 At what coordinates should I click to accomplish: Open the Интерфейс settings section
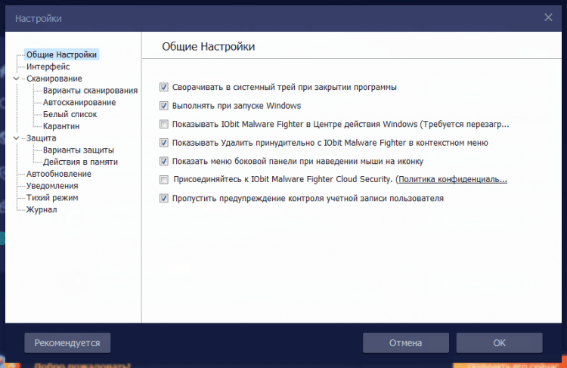pos(48,66)
